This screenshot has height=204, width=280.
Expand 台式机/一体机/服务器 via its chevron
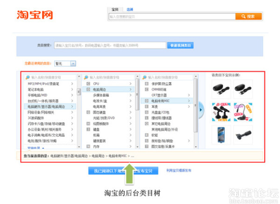(x=72, y=101)
